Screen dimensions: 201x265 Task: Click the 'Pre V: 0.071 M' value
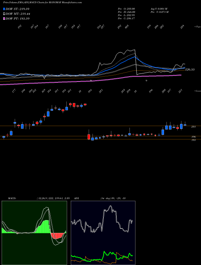[159, 12]
